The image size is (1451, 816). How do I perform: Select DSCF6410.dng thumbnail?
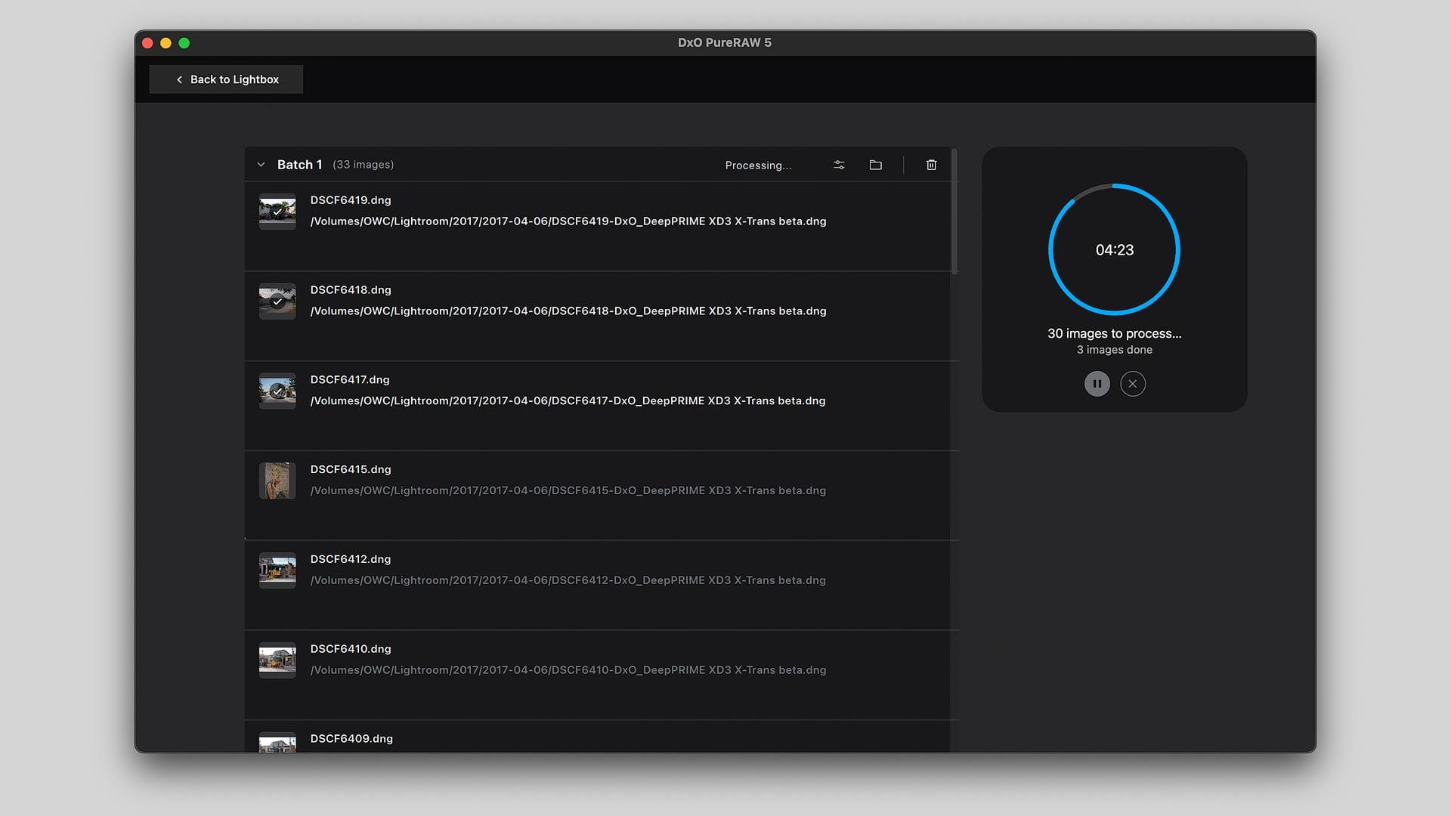tap(277, 660)
